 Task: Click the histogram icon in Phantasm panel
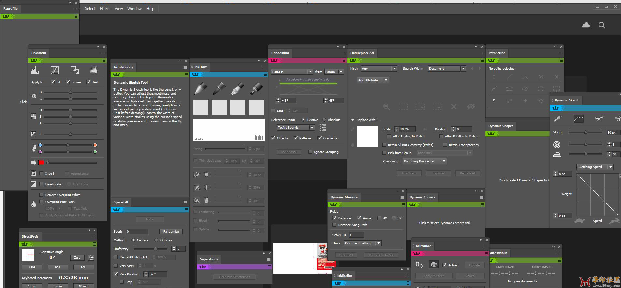[35, 70]
